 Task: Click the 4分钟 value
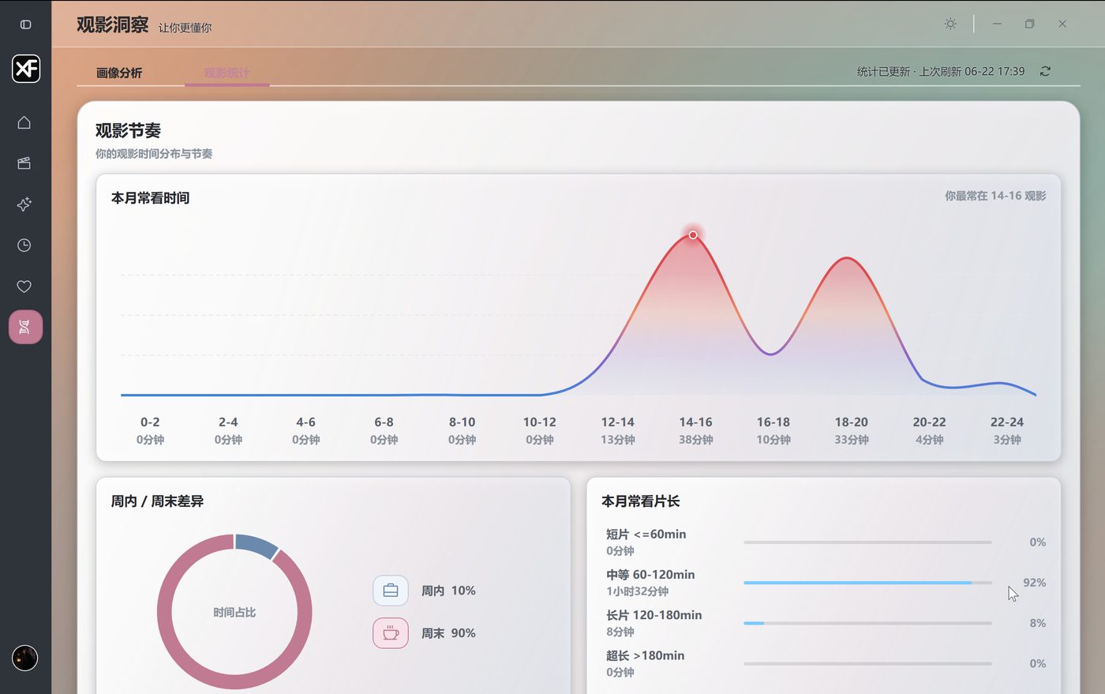click(x=929, y=440)
